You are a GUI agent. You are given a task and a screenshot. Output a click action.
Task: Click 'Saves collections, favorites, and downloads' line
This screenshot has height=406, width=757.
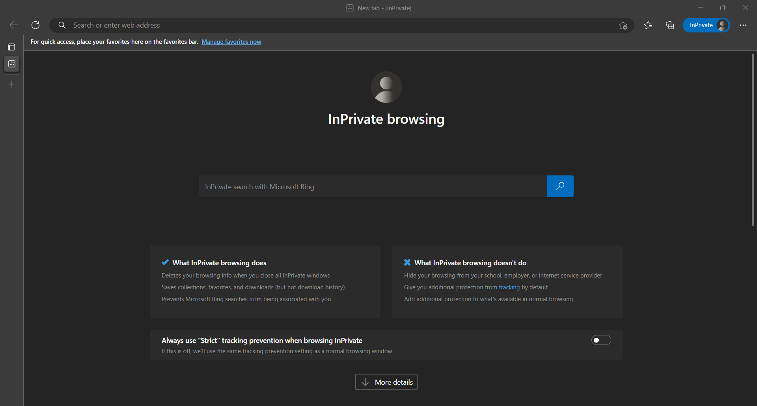click(253, 287)
